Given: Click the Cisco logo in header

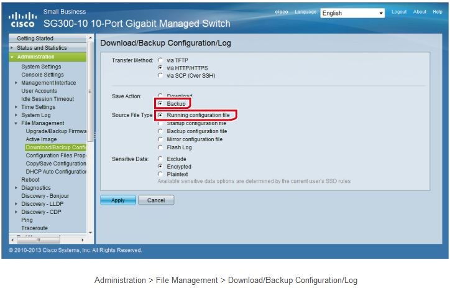Looking at the screenshot, I should click(x=22, y=21).
